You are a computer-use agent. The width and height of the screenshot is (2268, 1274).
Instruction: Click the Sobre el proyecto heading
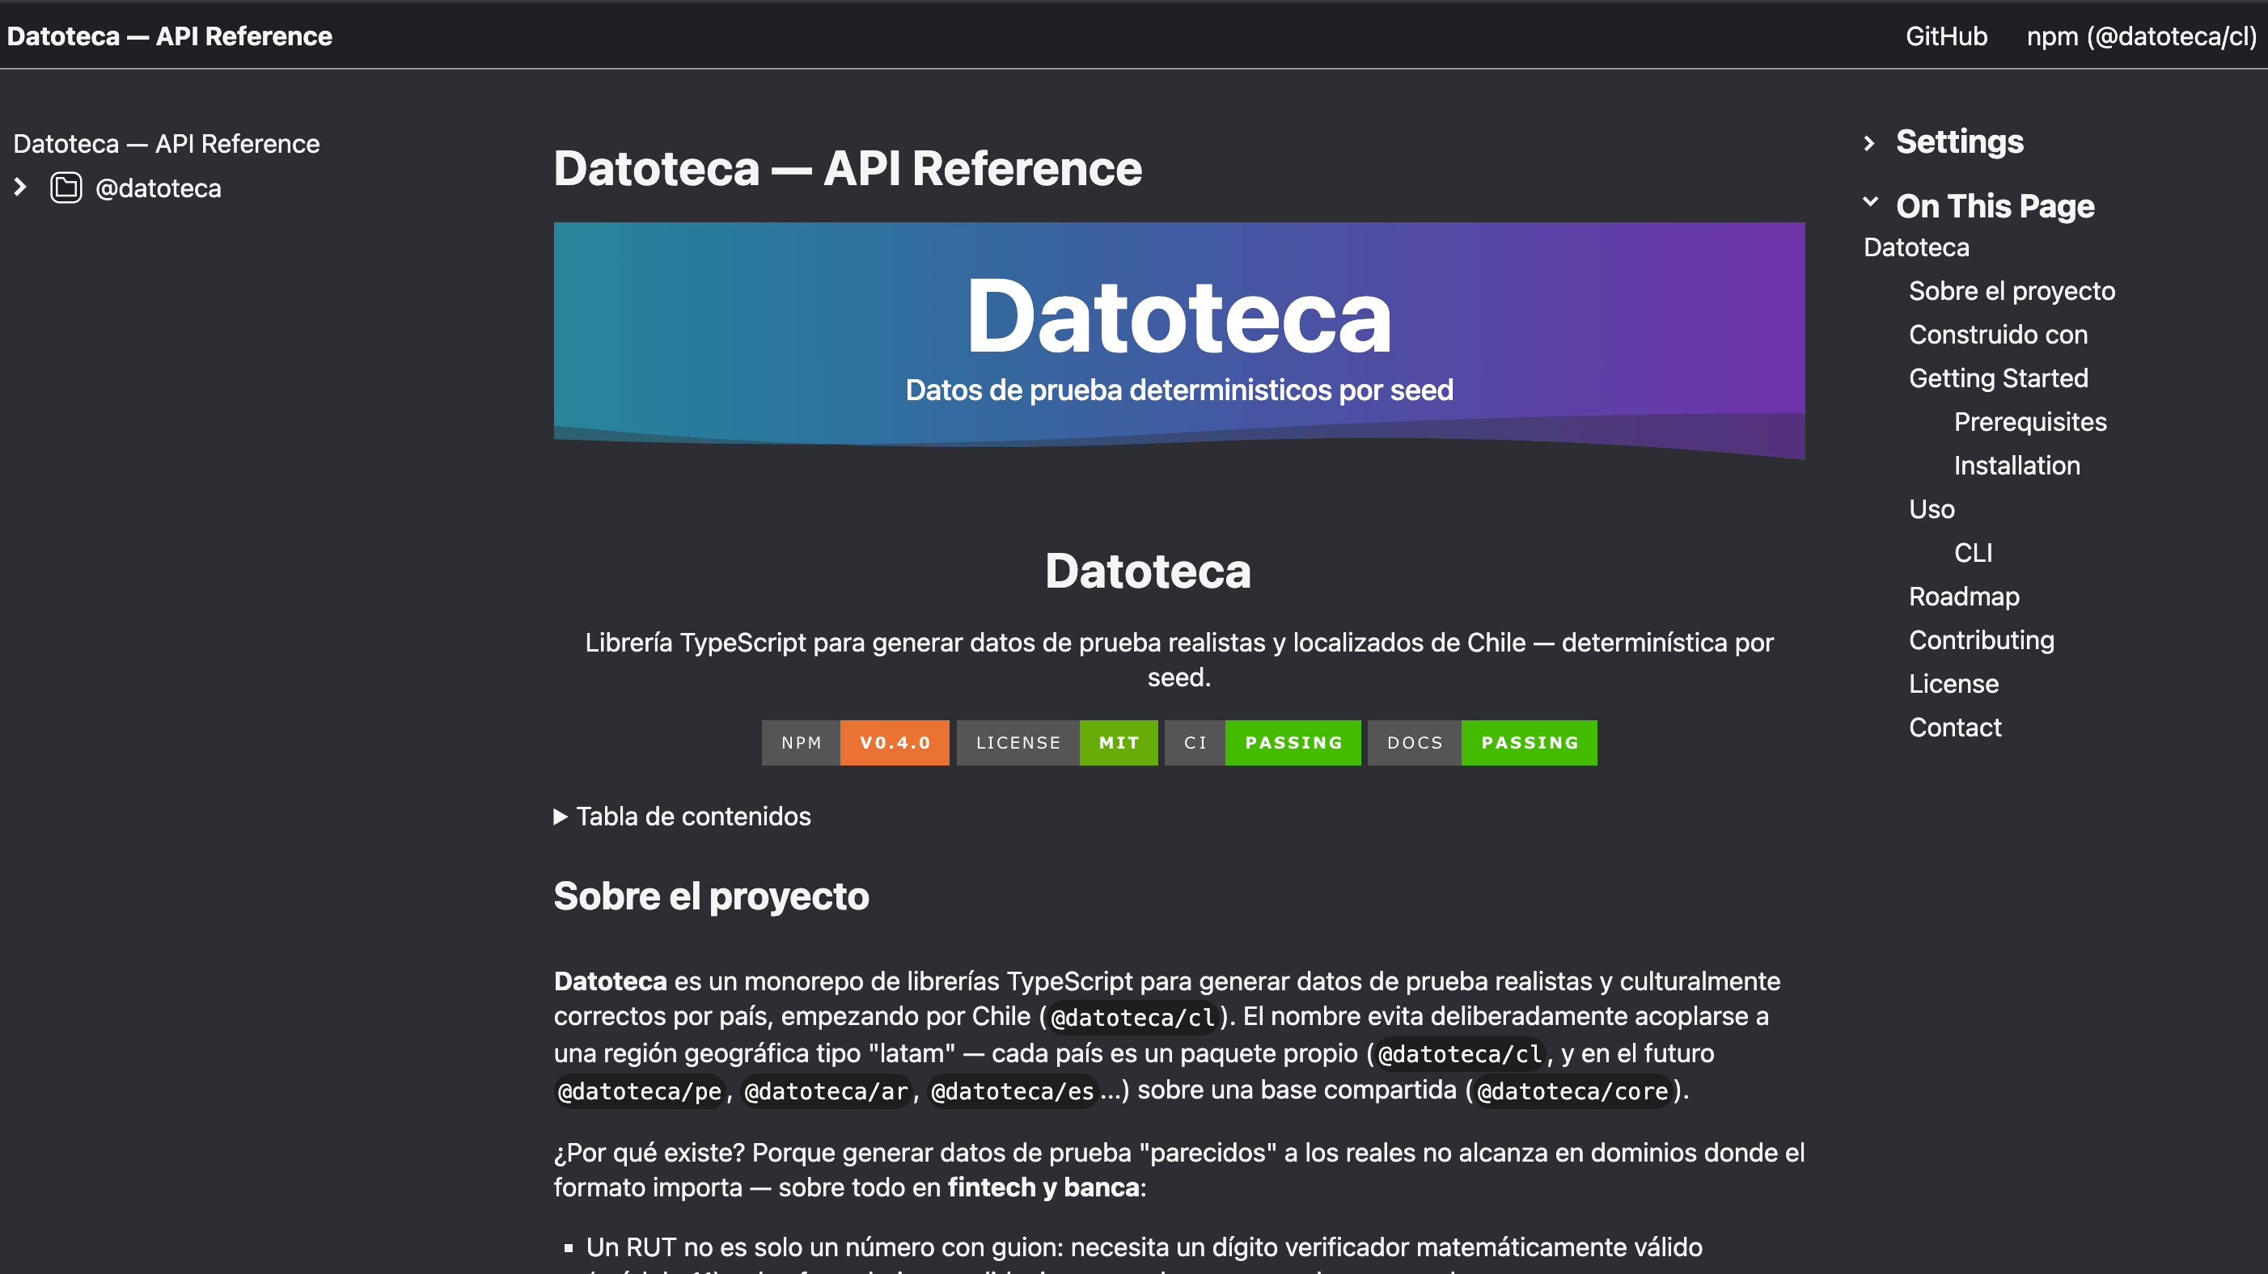(710, 896)
